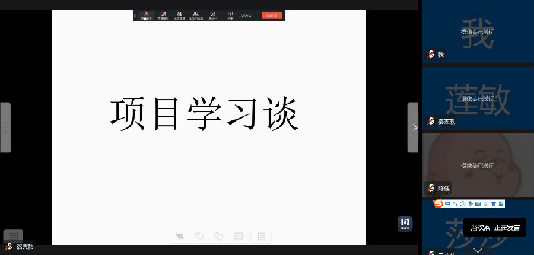Open Sogou soft keyboard icon
Viewport: 534px width, 255px height.
[x=478, y=204]
